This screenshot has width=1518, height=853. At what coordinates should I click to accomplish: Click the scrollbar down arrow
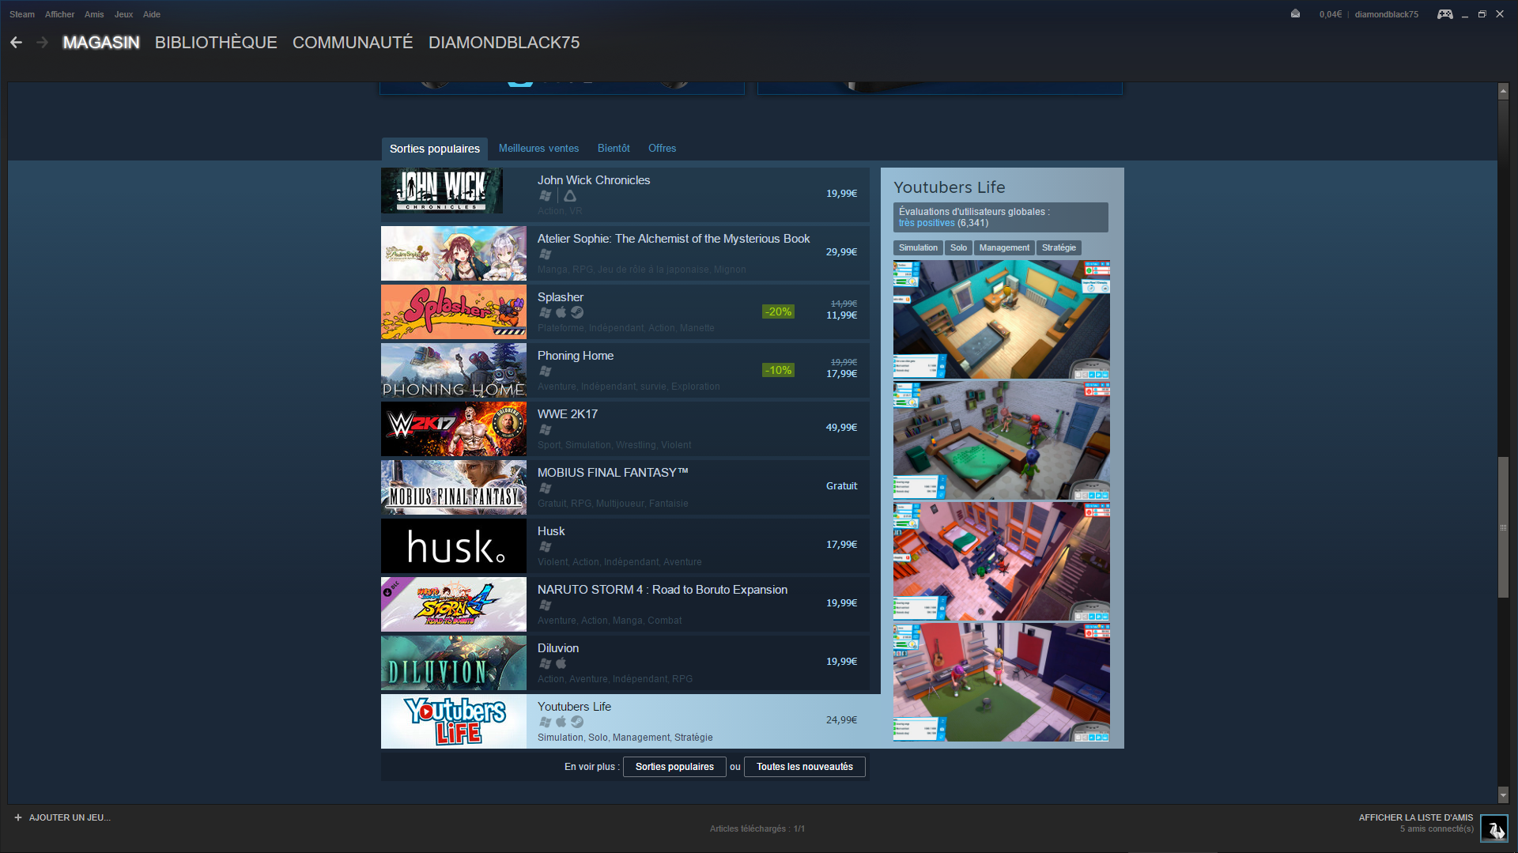click(x=1504, y=795)
